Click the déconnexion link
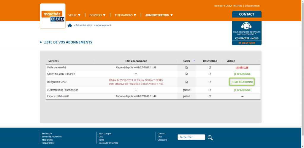Viewport: 304px width, 148px height. (252, 6)
